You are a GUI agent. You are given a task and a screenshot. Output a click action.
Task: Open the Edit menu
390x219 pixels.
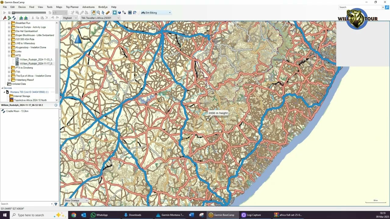[x=12, y=7]
